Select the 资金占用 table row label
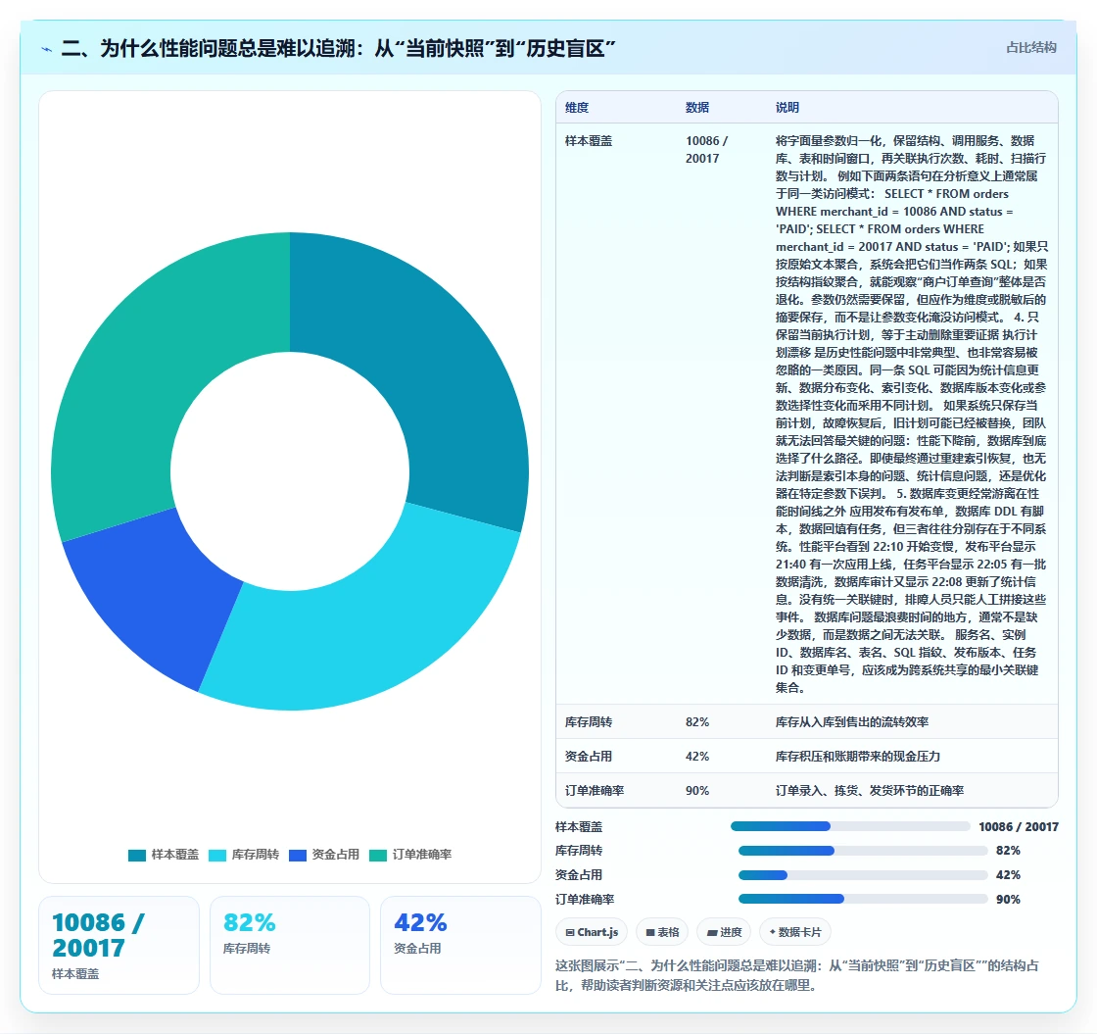1097x1034 pixels. (589, 756)
